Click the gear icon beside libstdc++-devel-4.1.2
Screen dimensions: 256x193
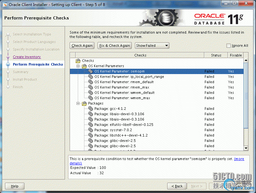[90, 135]
